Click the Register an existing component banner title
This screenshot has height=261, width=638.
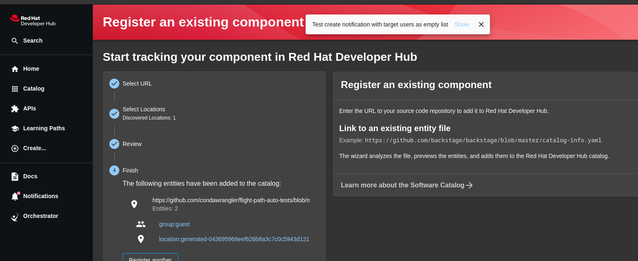pyautogui.click(x=203, y=22)
